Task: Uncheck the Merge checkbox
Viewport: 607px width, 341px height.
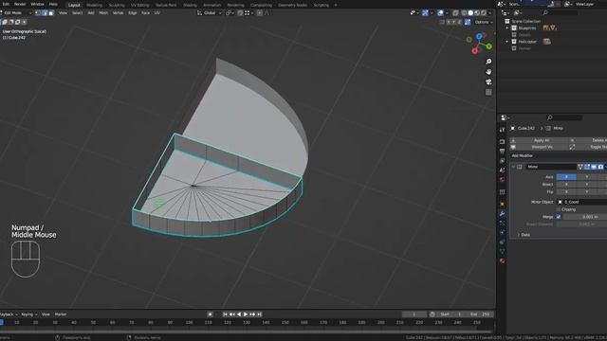Action: coord(559,217)
